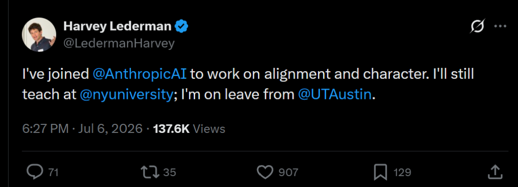Toggle the bookmark icon on this post
The height and width of the screenshot is (187, 518).
pyautogui.click(x=380, y=172)
